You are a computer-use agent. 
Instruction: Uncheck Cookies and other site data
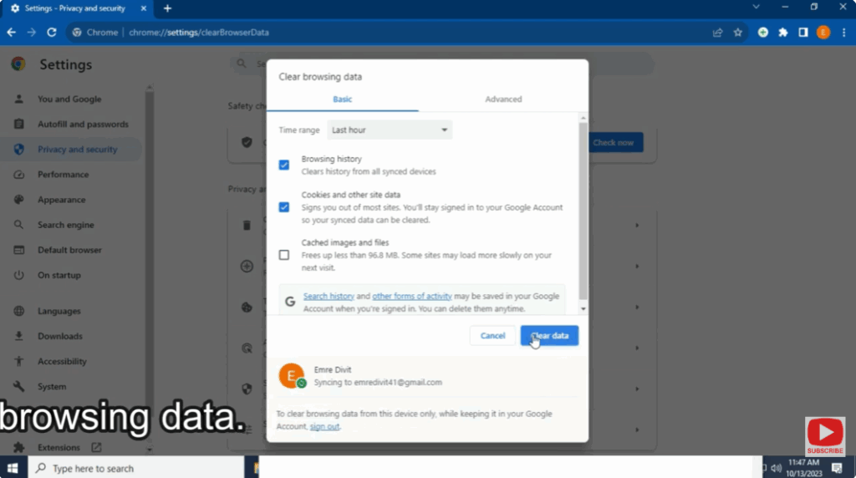[284, 206]
